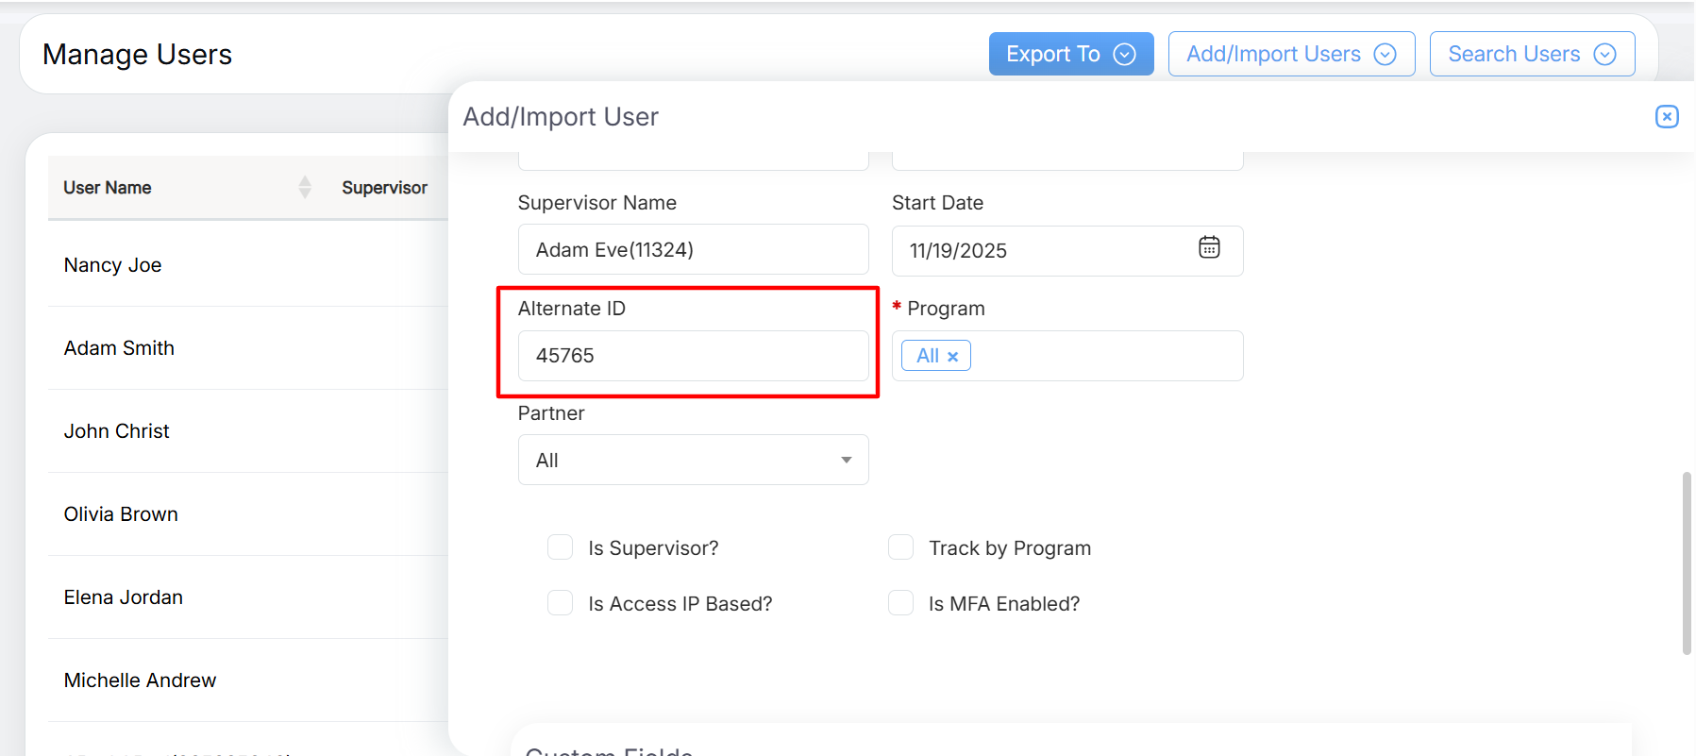Click the Supervisor Name field
This screenshot has height=756, width=1696.
tap(693, 249)
